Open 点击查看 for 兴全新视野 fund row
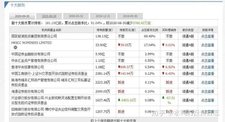The height and width of the screenshot is (122, 225). (207, 100)
